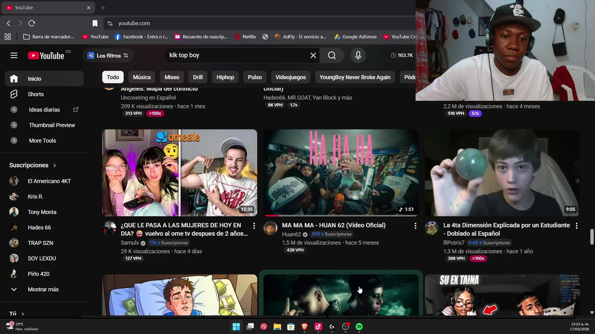595x334 pixels.
Task: Start voice search with the microphone
Action: (358, 55)
